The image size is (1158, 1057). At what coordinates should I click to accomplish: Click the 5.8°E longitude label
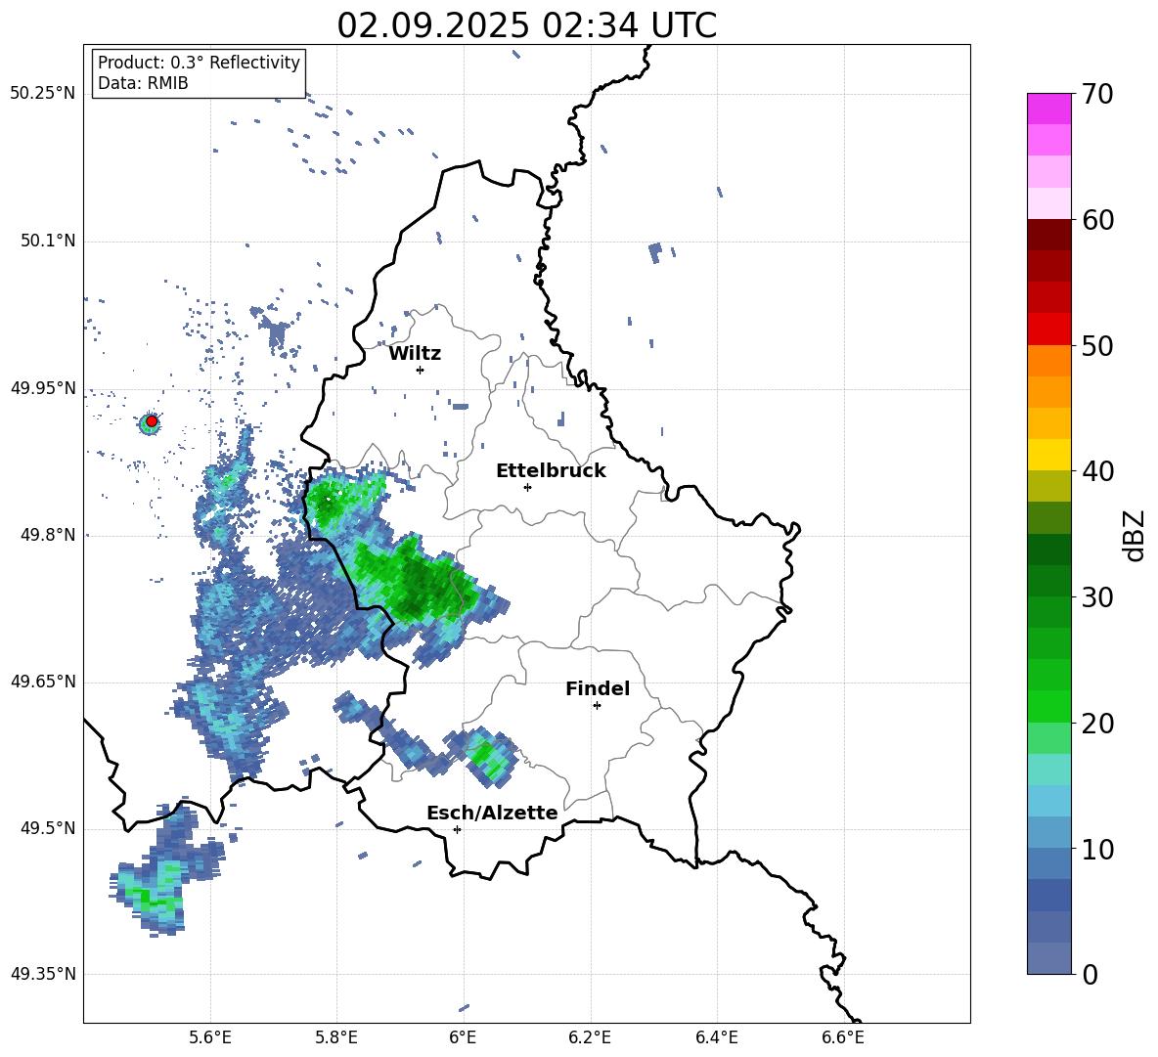click(x=336, y=1038)
